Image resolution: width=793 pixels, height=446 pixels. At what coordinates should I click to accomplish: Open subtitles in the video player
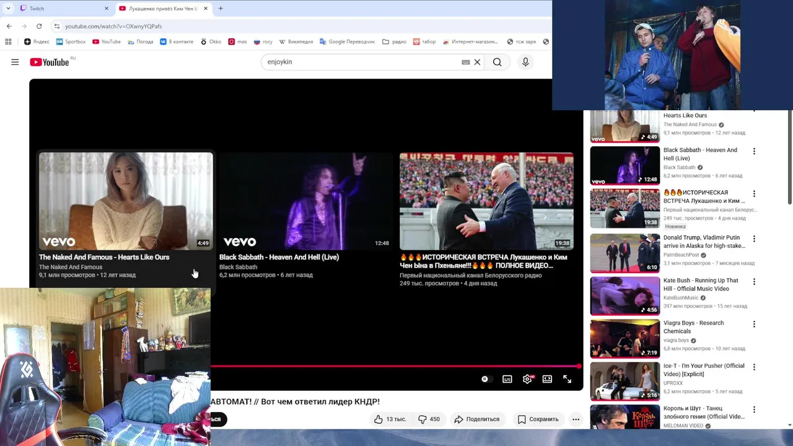(507, 379)
